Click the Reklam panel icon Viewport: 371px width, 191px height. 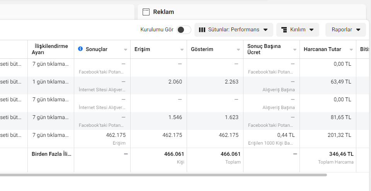(146, 12)
